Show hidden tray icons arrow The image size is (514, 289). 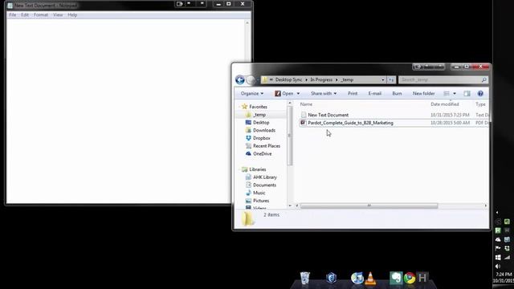pos(497,213)
